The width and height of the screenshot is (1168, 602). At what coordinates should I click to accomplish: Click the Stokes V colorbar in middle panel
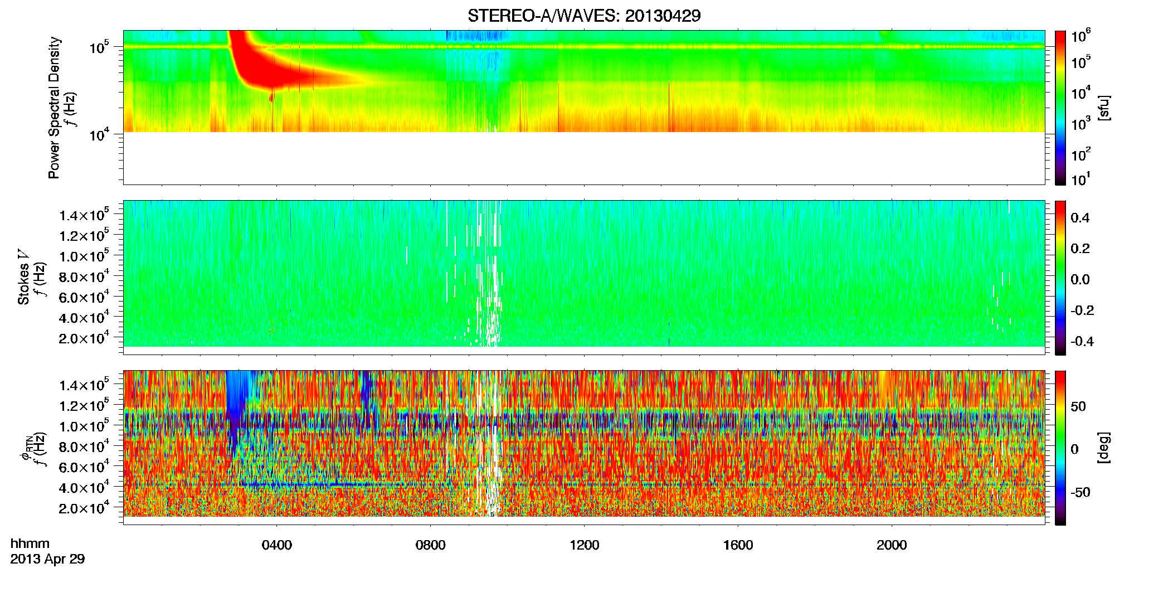(1060, 278)
